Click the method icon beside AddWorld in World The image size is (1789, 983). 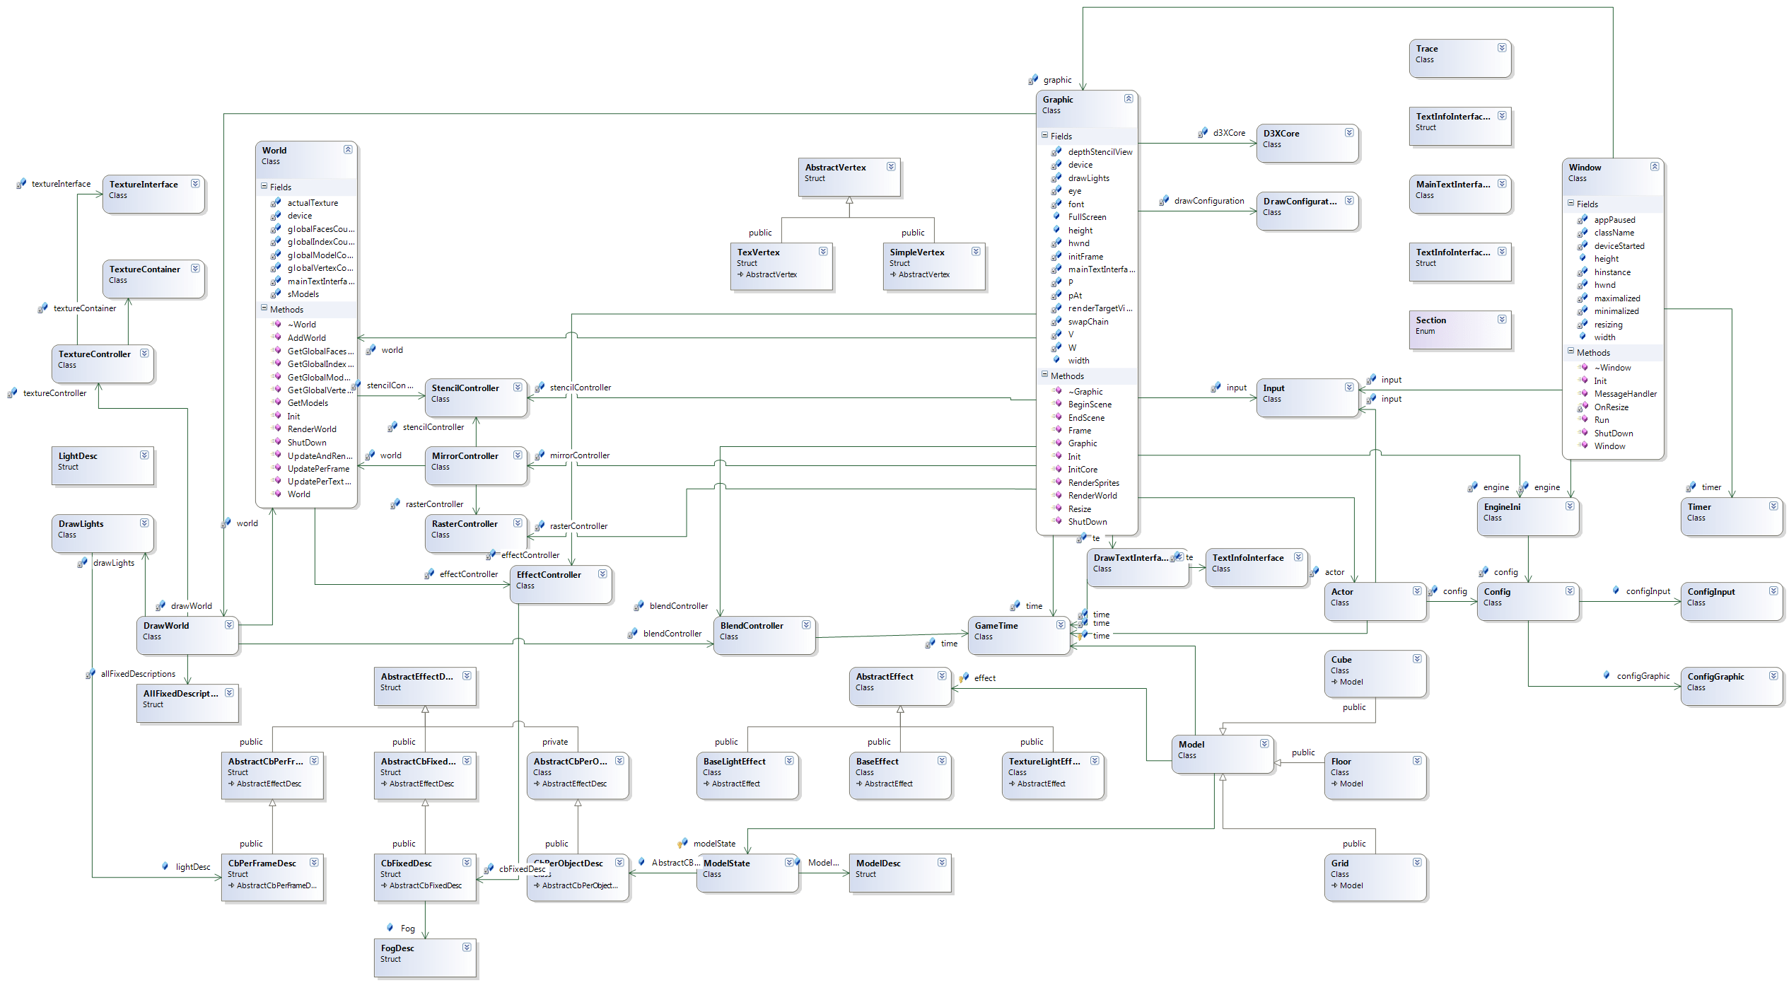(x=276, y=338)
